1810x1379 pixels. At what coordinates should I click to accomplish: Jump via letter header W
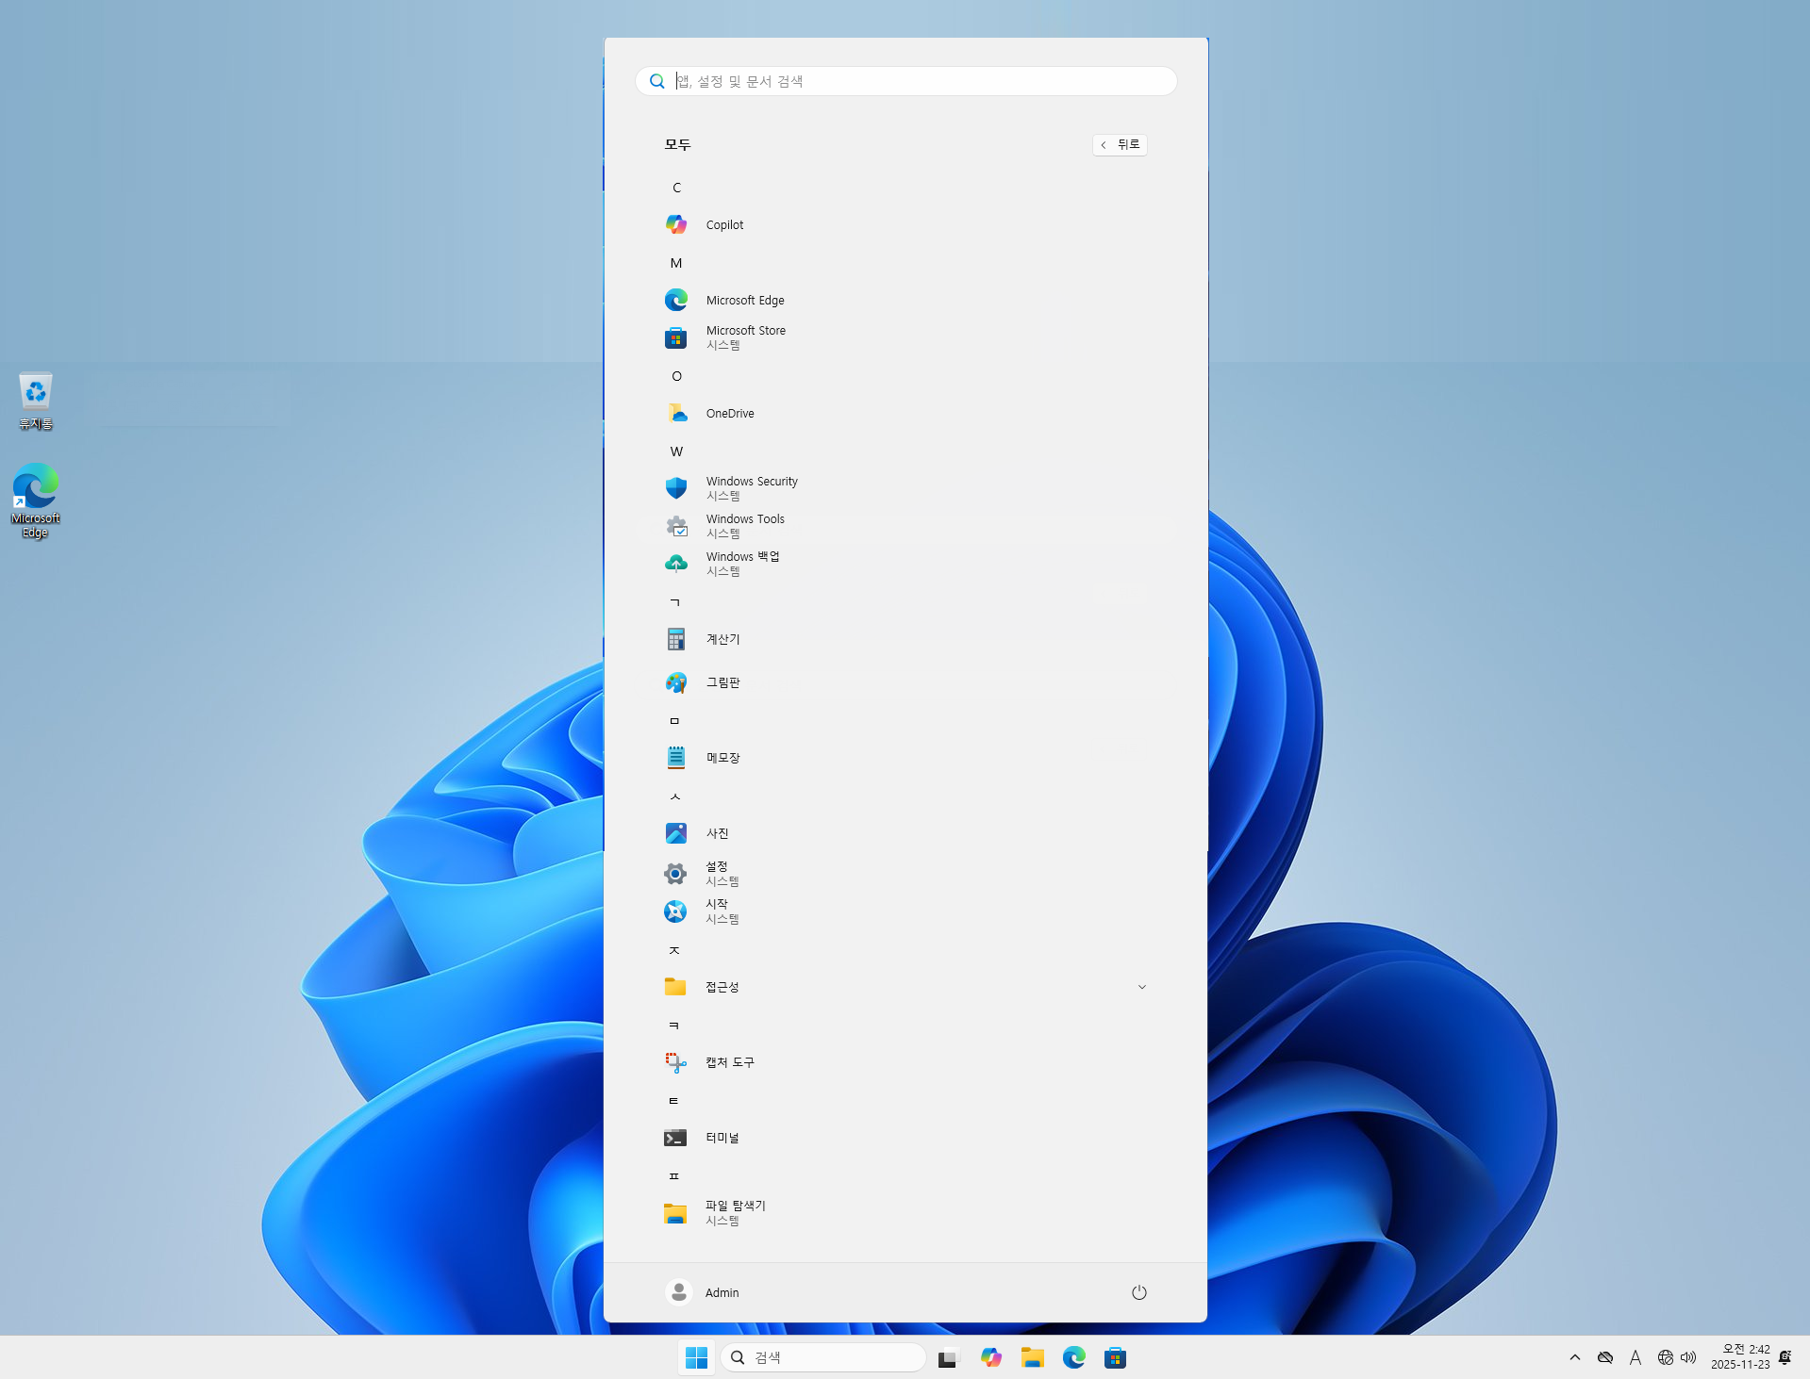pyautogui.click(x=676, y=451)
